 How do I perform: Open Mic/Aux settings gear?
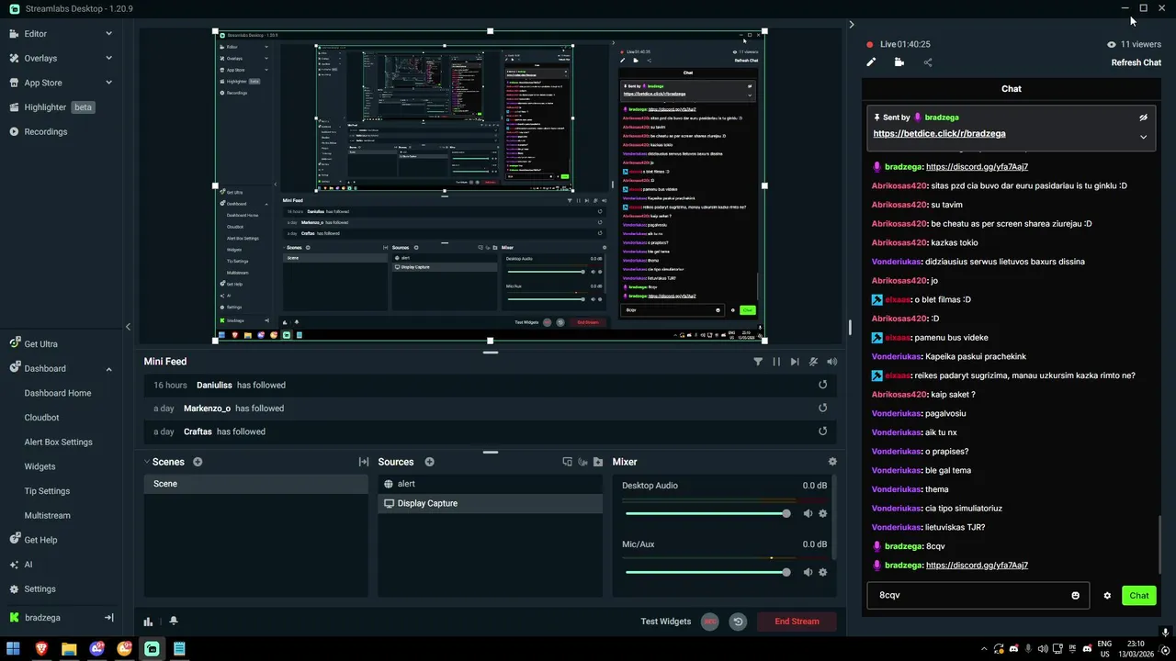click(822, 572)
